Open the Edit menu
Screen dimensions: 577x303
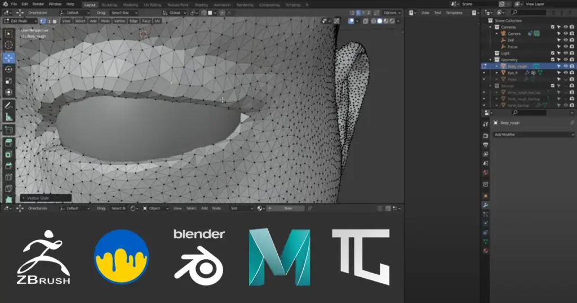[x=25, y=4]
